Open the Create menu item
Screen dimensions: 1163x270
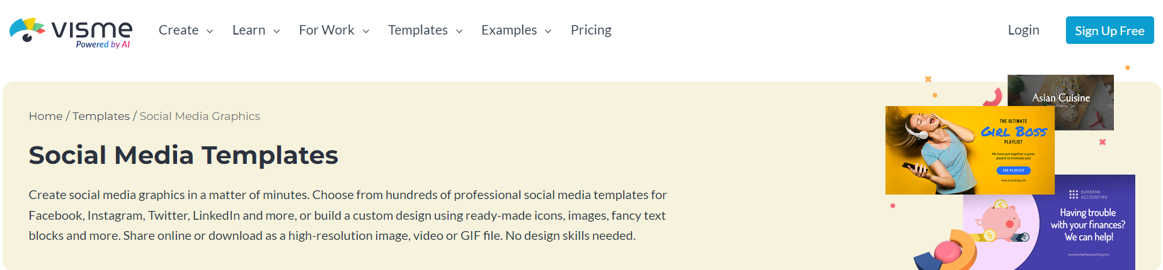(x=179, y=30)
